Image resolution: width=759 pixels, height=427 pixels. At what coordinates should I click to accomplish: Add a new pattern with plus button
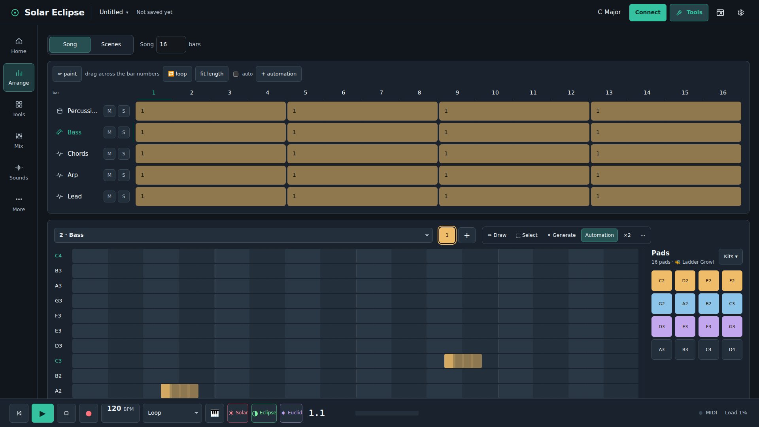coord(467,235)
